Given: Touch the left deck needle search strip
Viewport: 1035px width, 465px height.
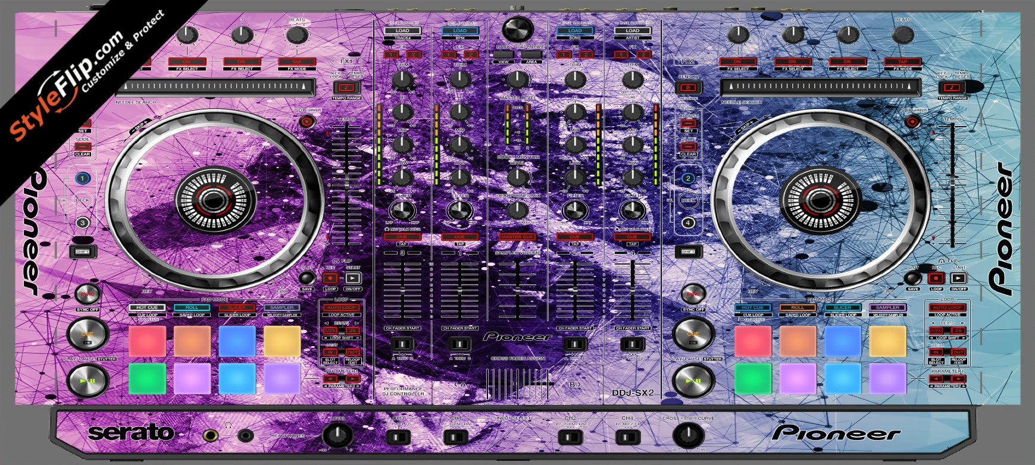Looking at the screenshot, I should pyautogui.click(x=215, y=87).
